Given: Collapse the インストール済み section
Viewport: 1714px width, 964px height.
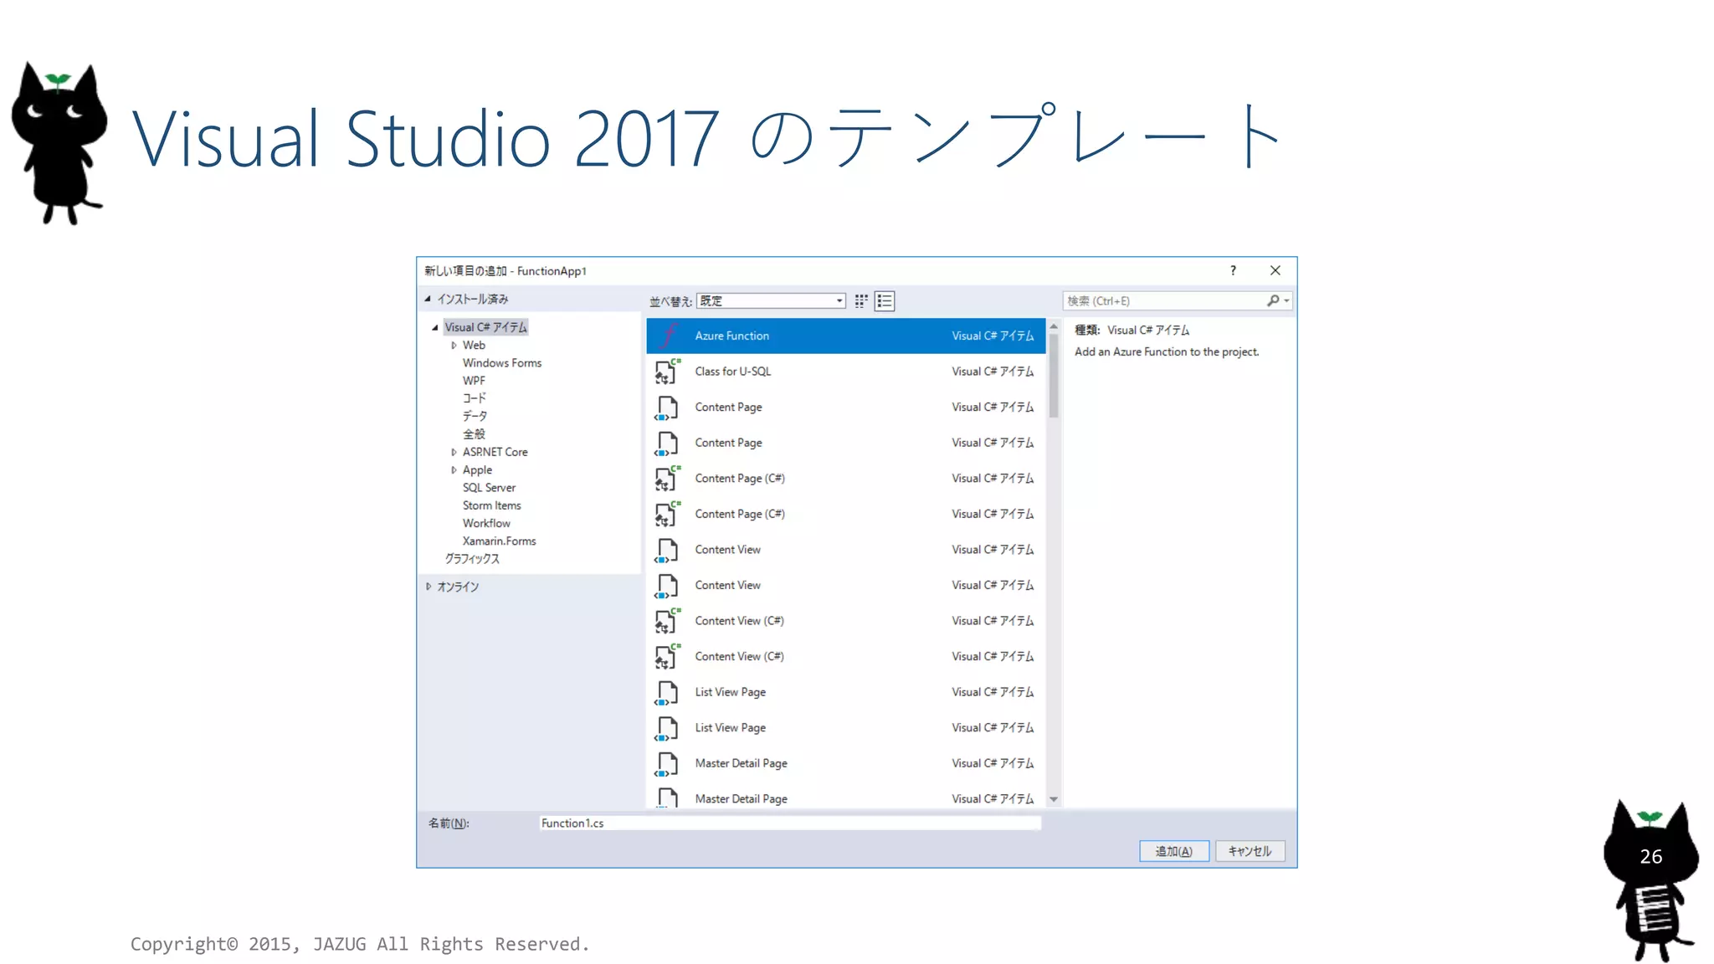Looking at the screenshot, I should pos(428,299).
